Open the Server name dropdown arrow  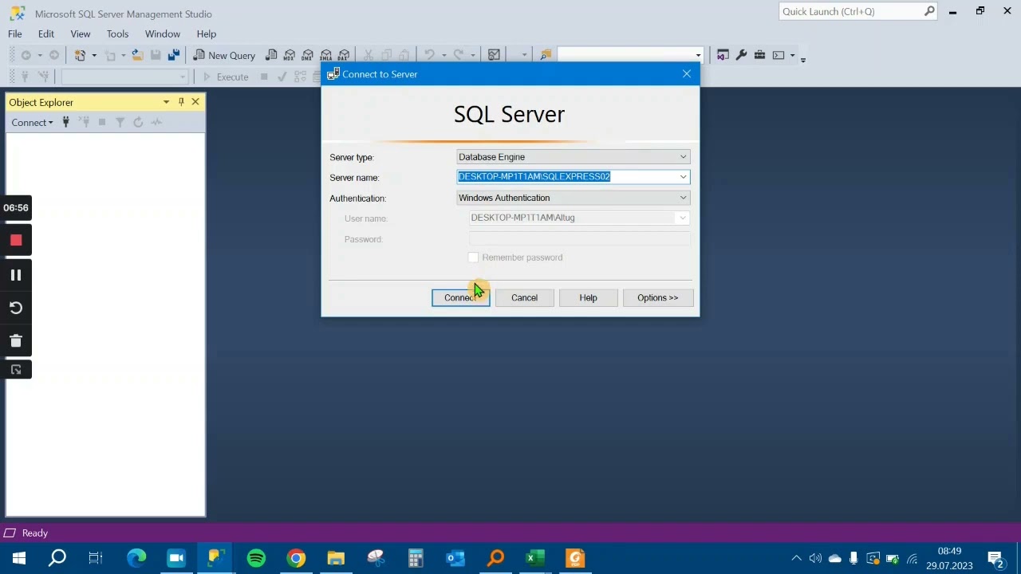[x=683, y=177]
